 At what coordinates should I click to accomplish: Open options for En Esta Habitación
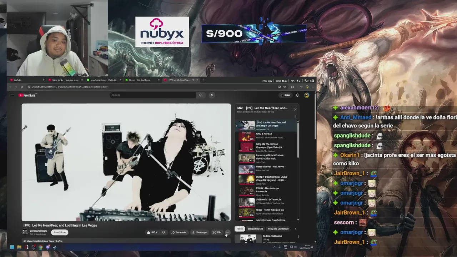pos(298,236)
